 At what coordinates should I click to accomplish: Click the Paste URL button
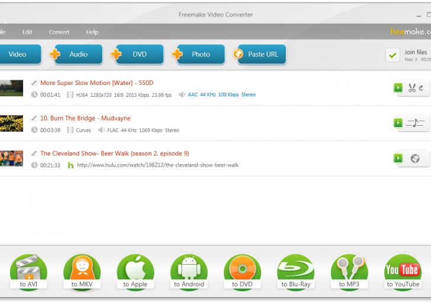259,54
